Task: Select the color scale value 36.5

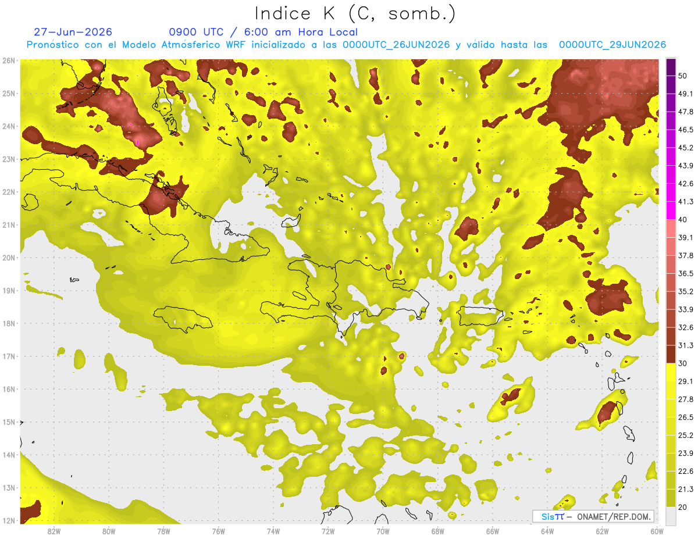Action: (685, 273)
